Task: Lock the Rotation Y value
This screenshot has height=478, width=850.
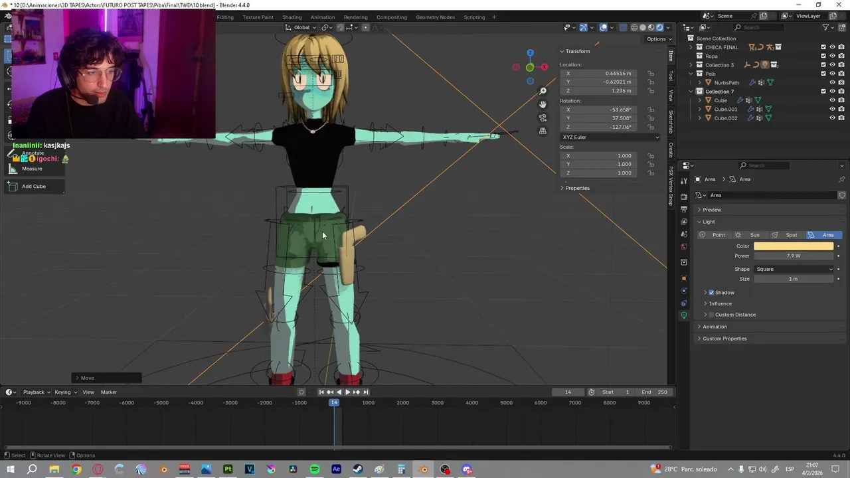Action: click(x=651, y=118)
